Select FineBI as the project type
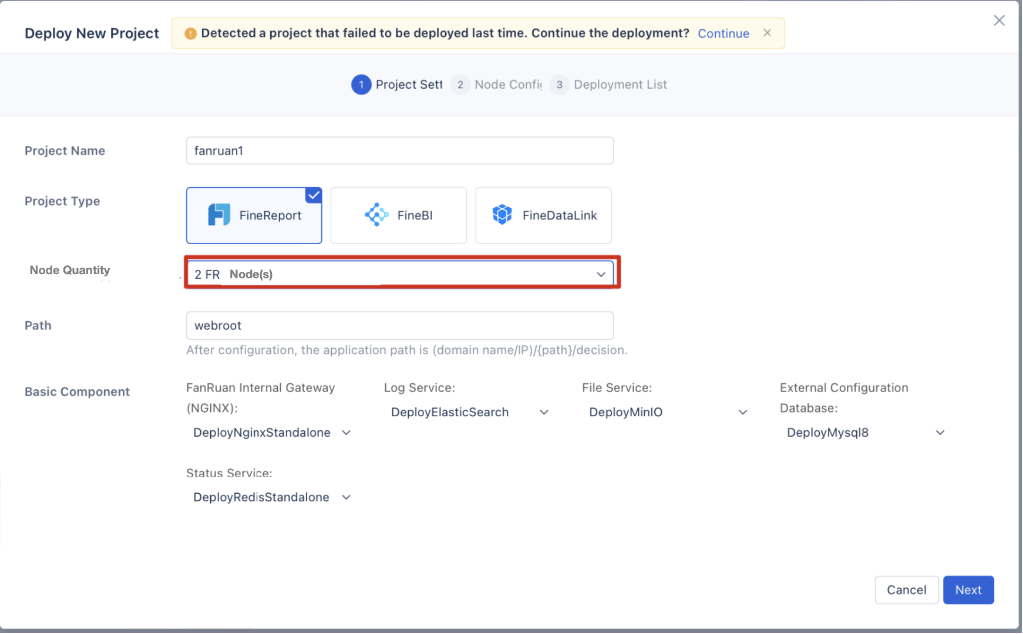This screenshot has width=1023, height=634. [398, 215]
